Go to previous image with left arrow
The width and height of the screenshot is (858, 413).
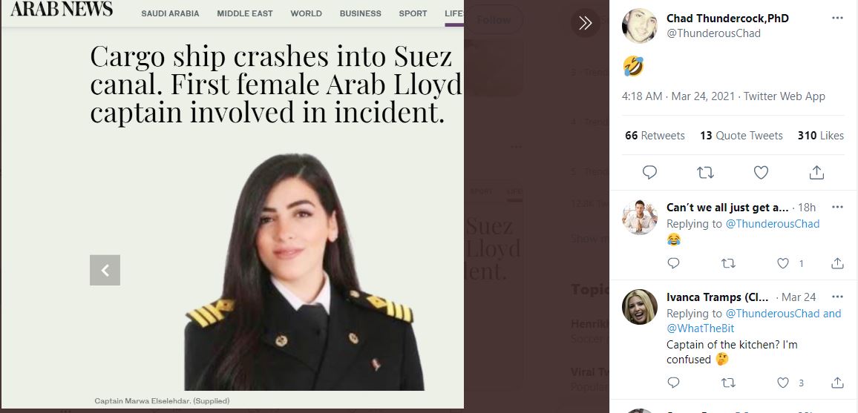point(105,270)
